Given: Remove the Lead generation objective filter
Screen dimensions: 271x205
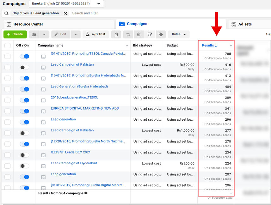Looking at the screenshot, I should point(65,13).
